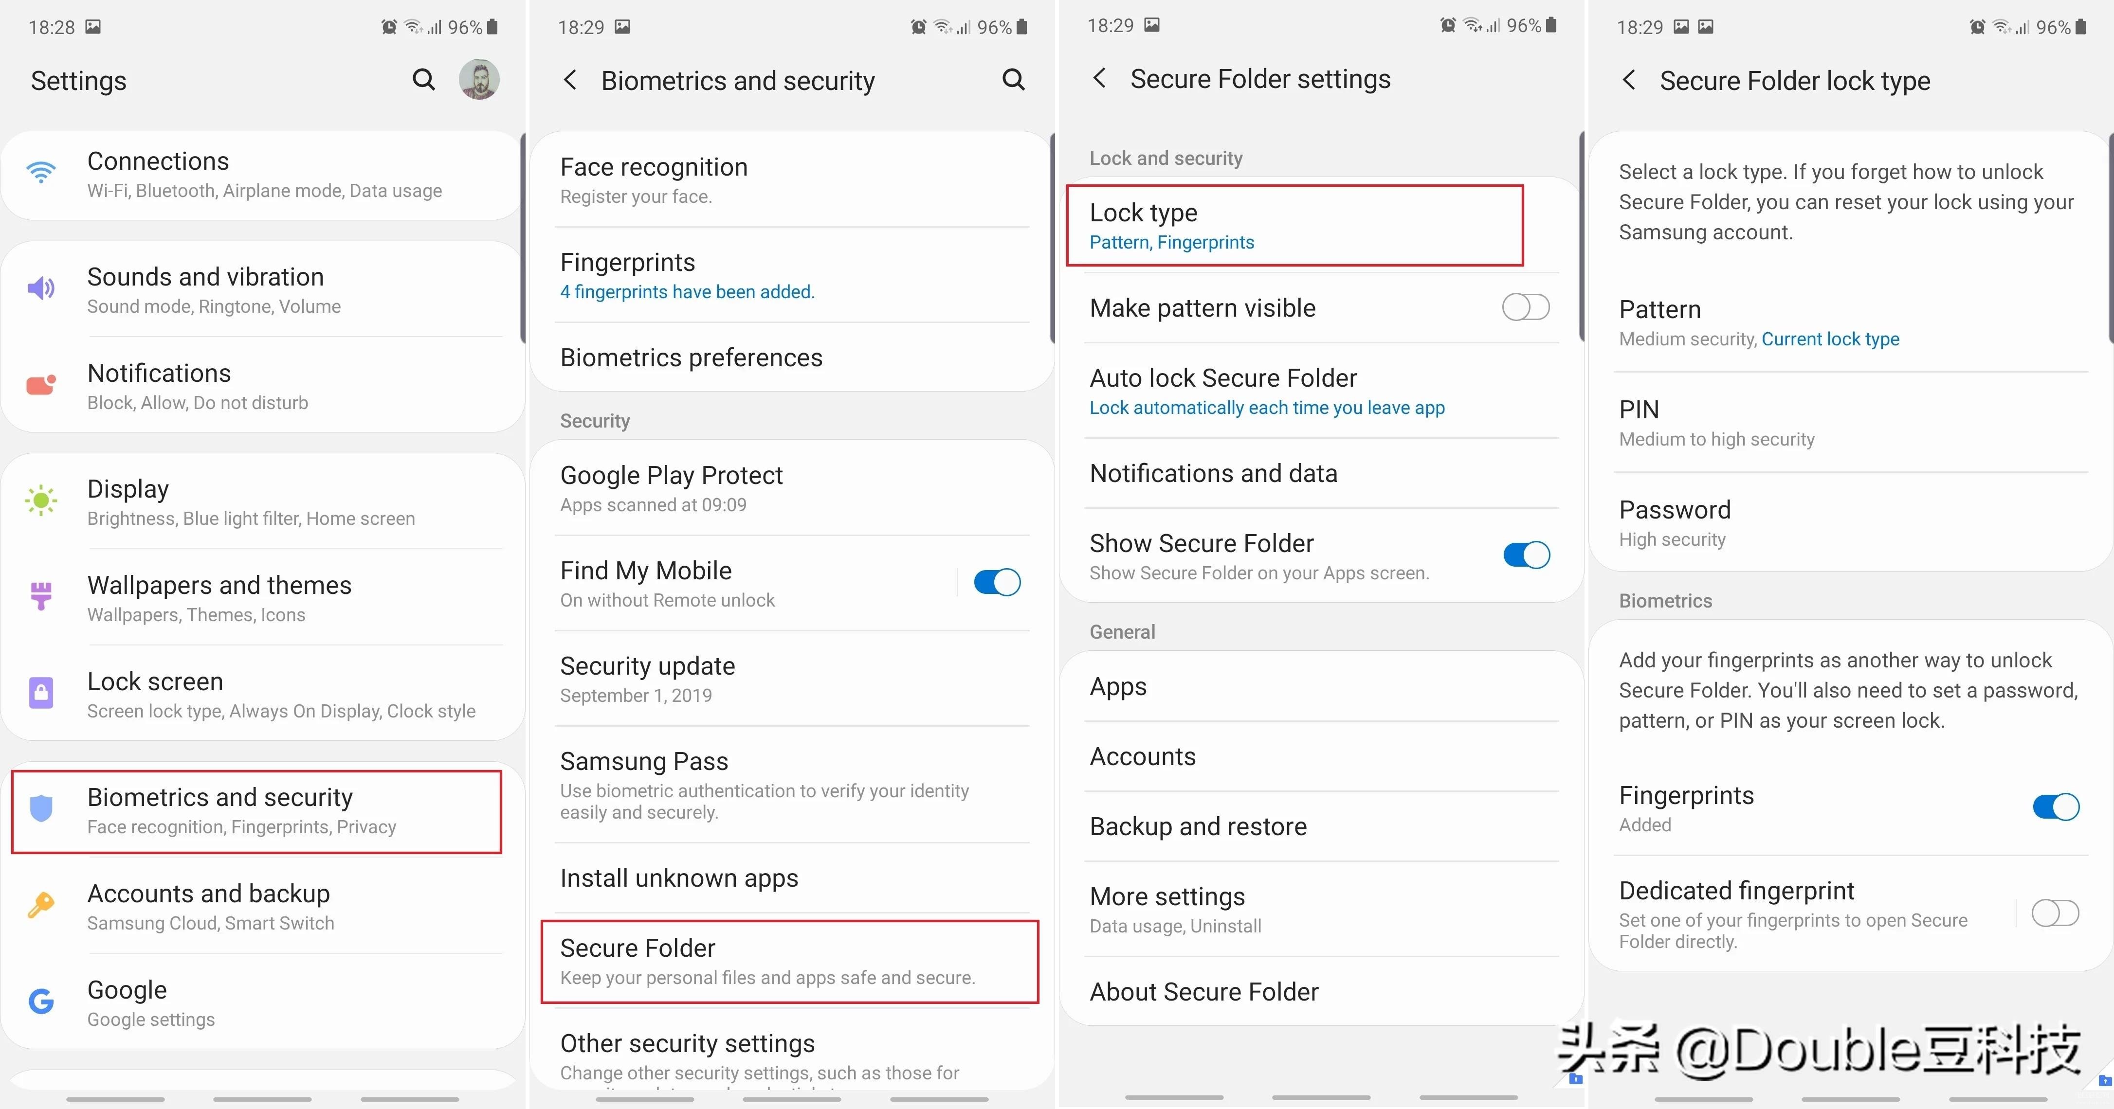Open the profile avatar in Settings
This screenshot has height=1109, width=2114.
pos(479,80)
